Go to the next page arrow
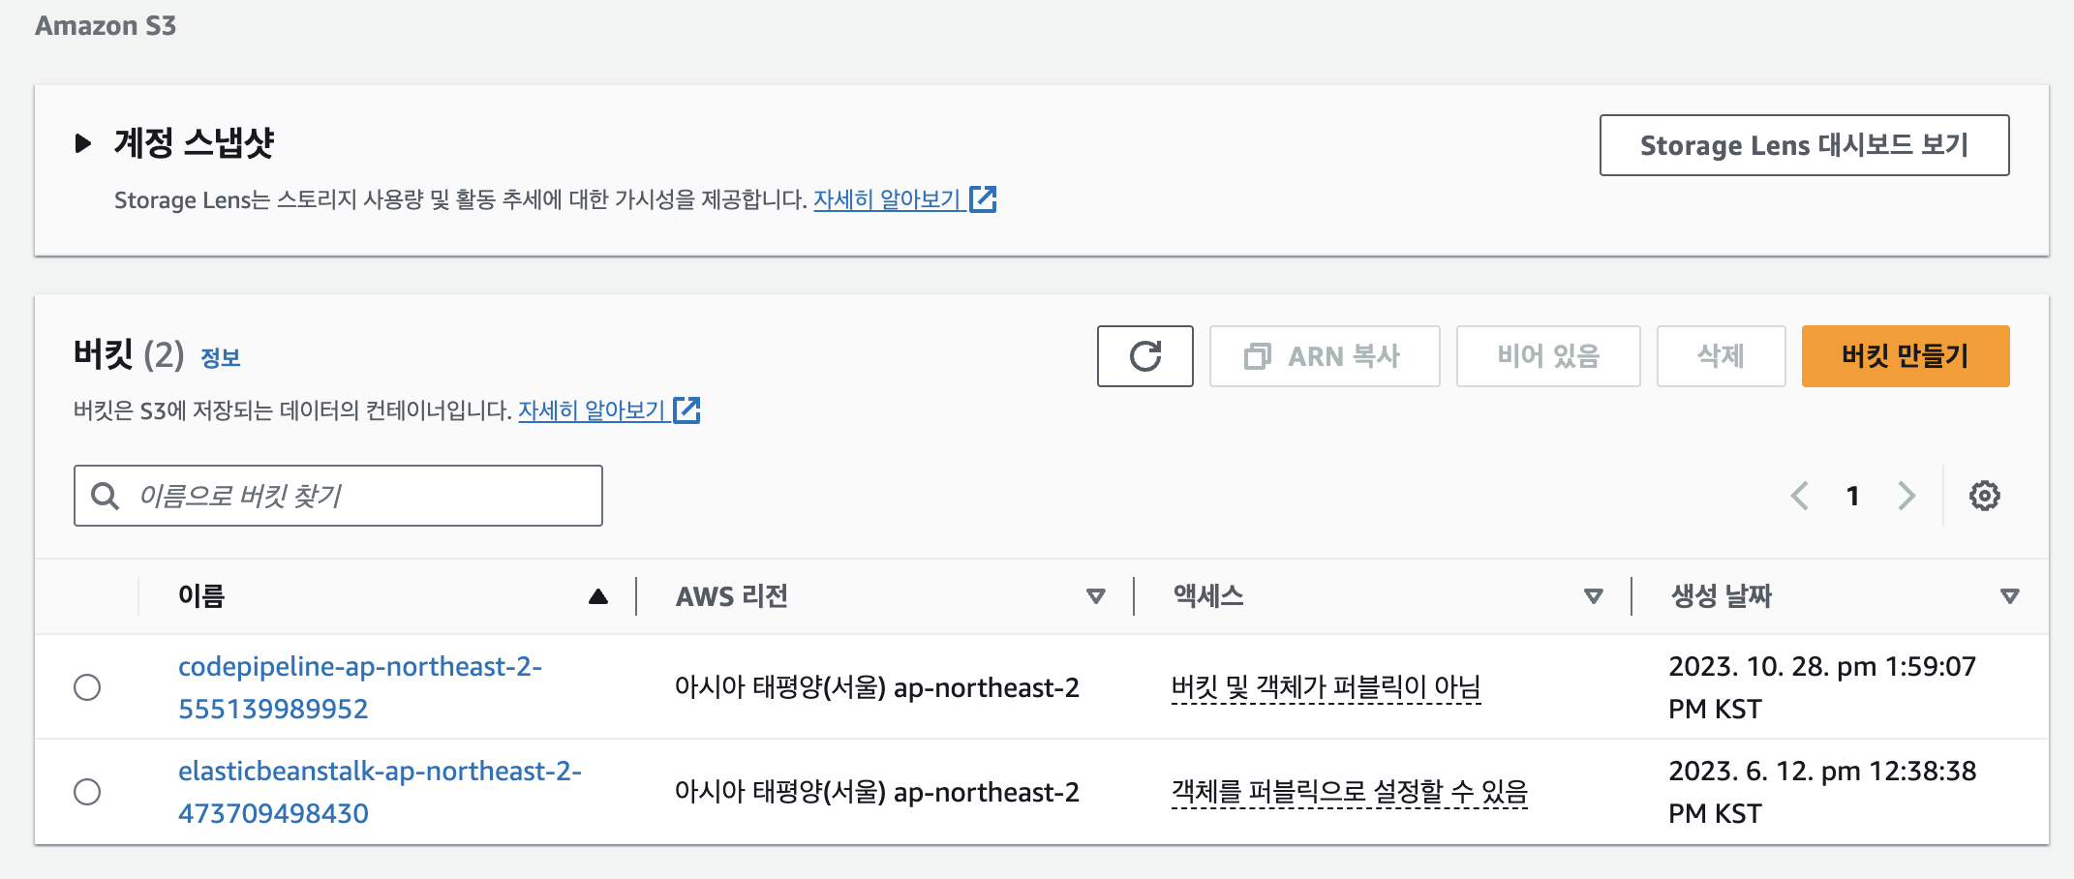Viewport: 2074px width, 879px height. tap(1906, 496)
